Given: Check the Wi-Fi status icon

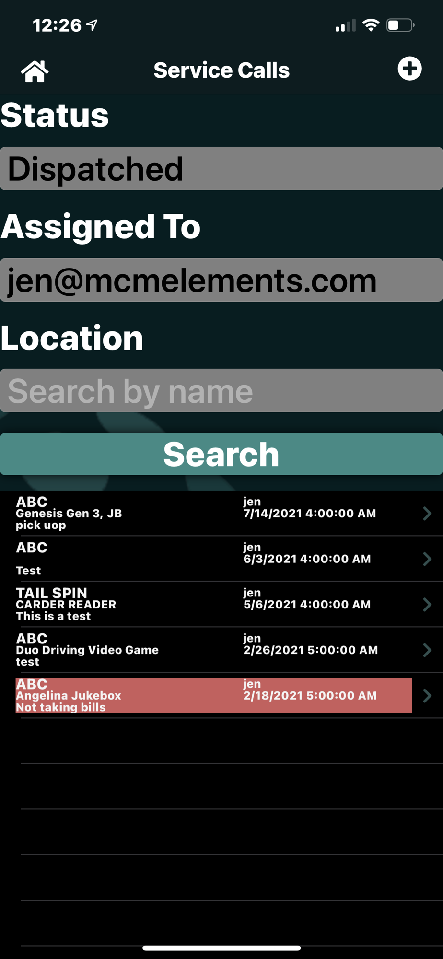Looking at the screenshot, I should 371,25.
